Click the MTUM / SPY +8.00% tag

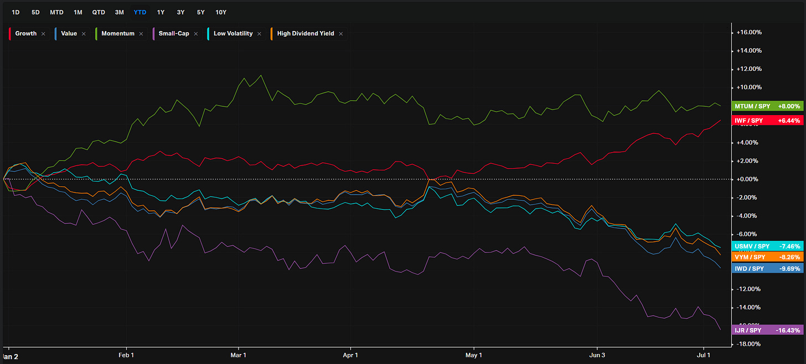[767, 106]
